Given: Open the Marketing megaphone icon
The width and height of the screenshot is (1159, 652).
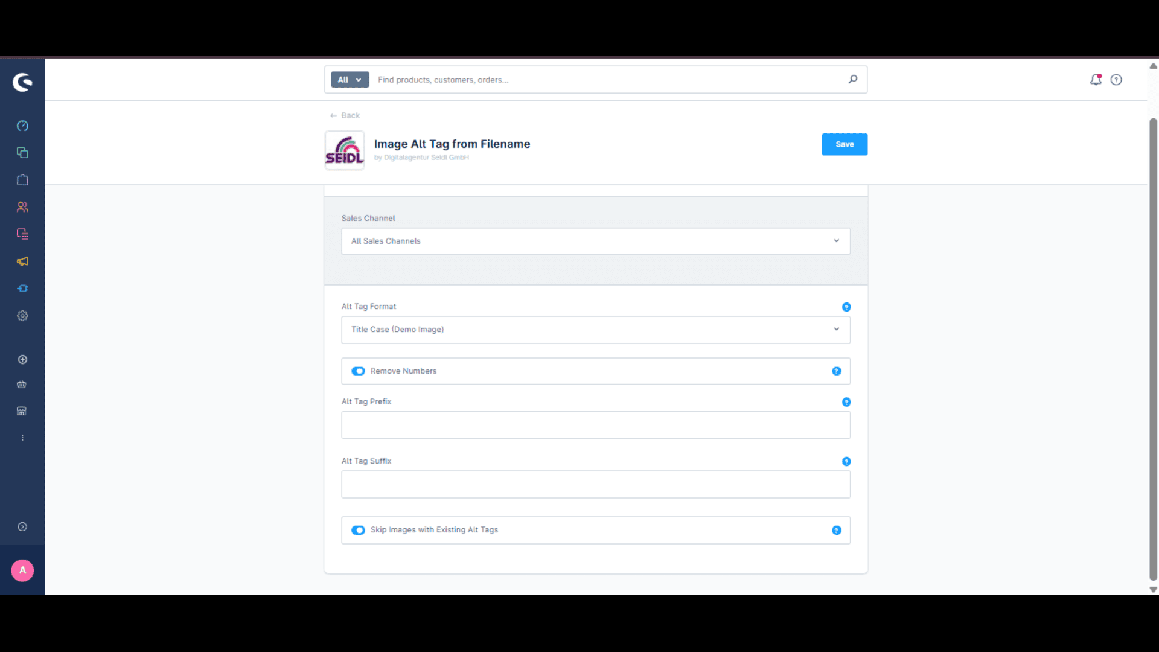Looking at the screenshot, I should 22,261.
